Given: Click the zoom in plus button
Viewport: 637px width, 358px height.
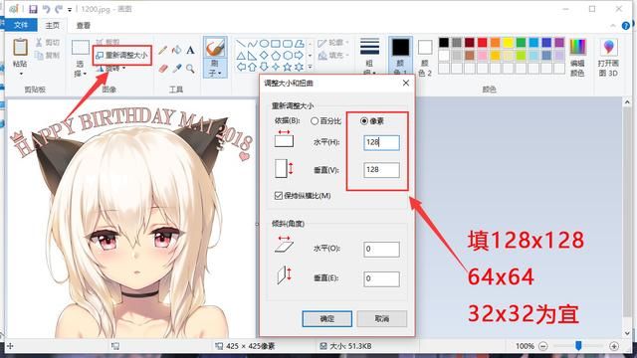Looking at the screenshot, I should point(614,346).
